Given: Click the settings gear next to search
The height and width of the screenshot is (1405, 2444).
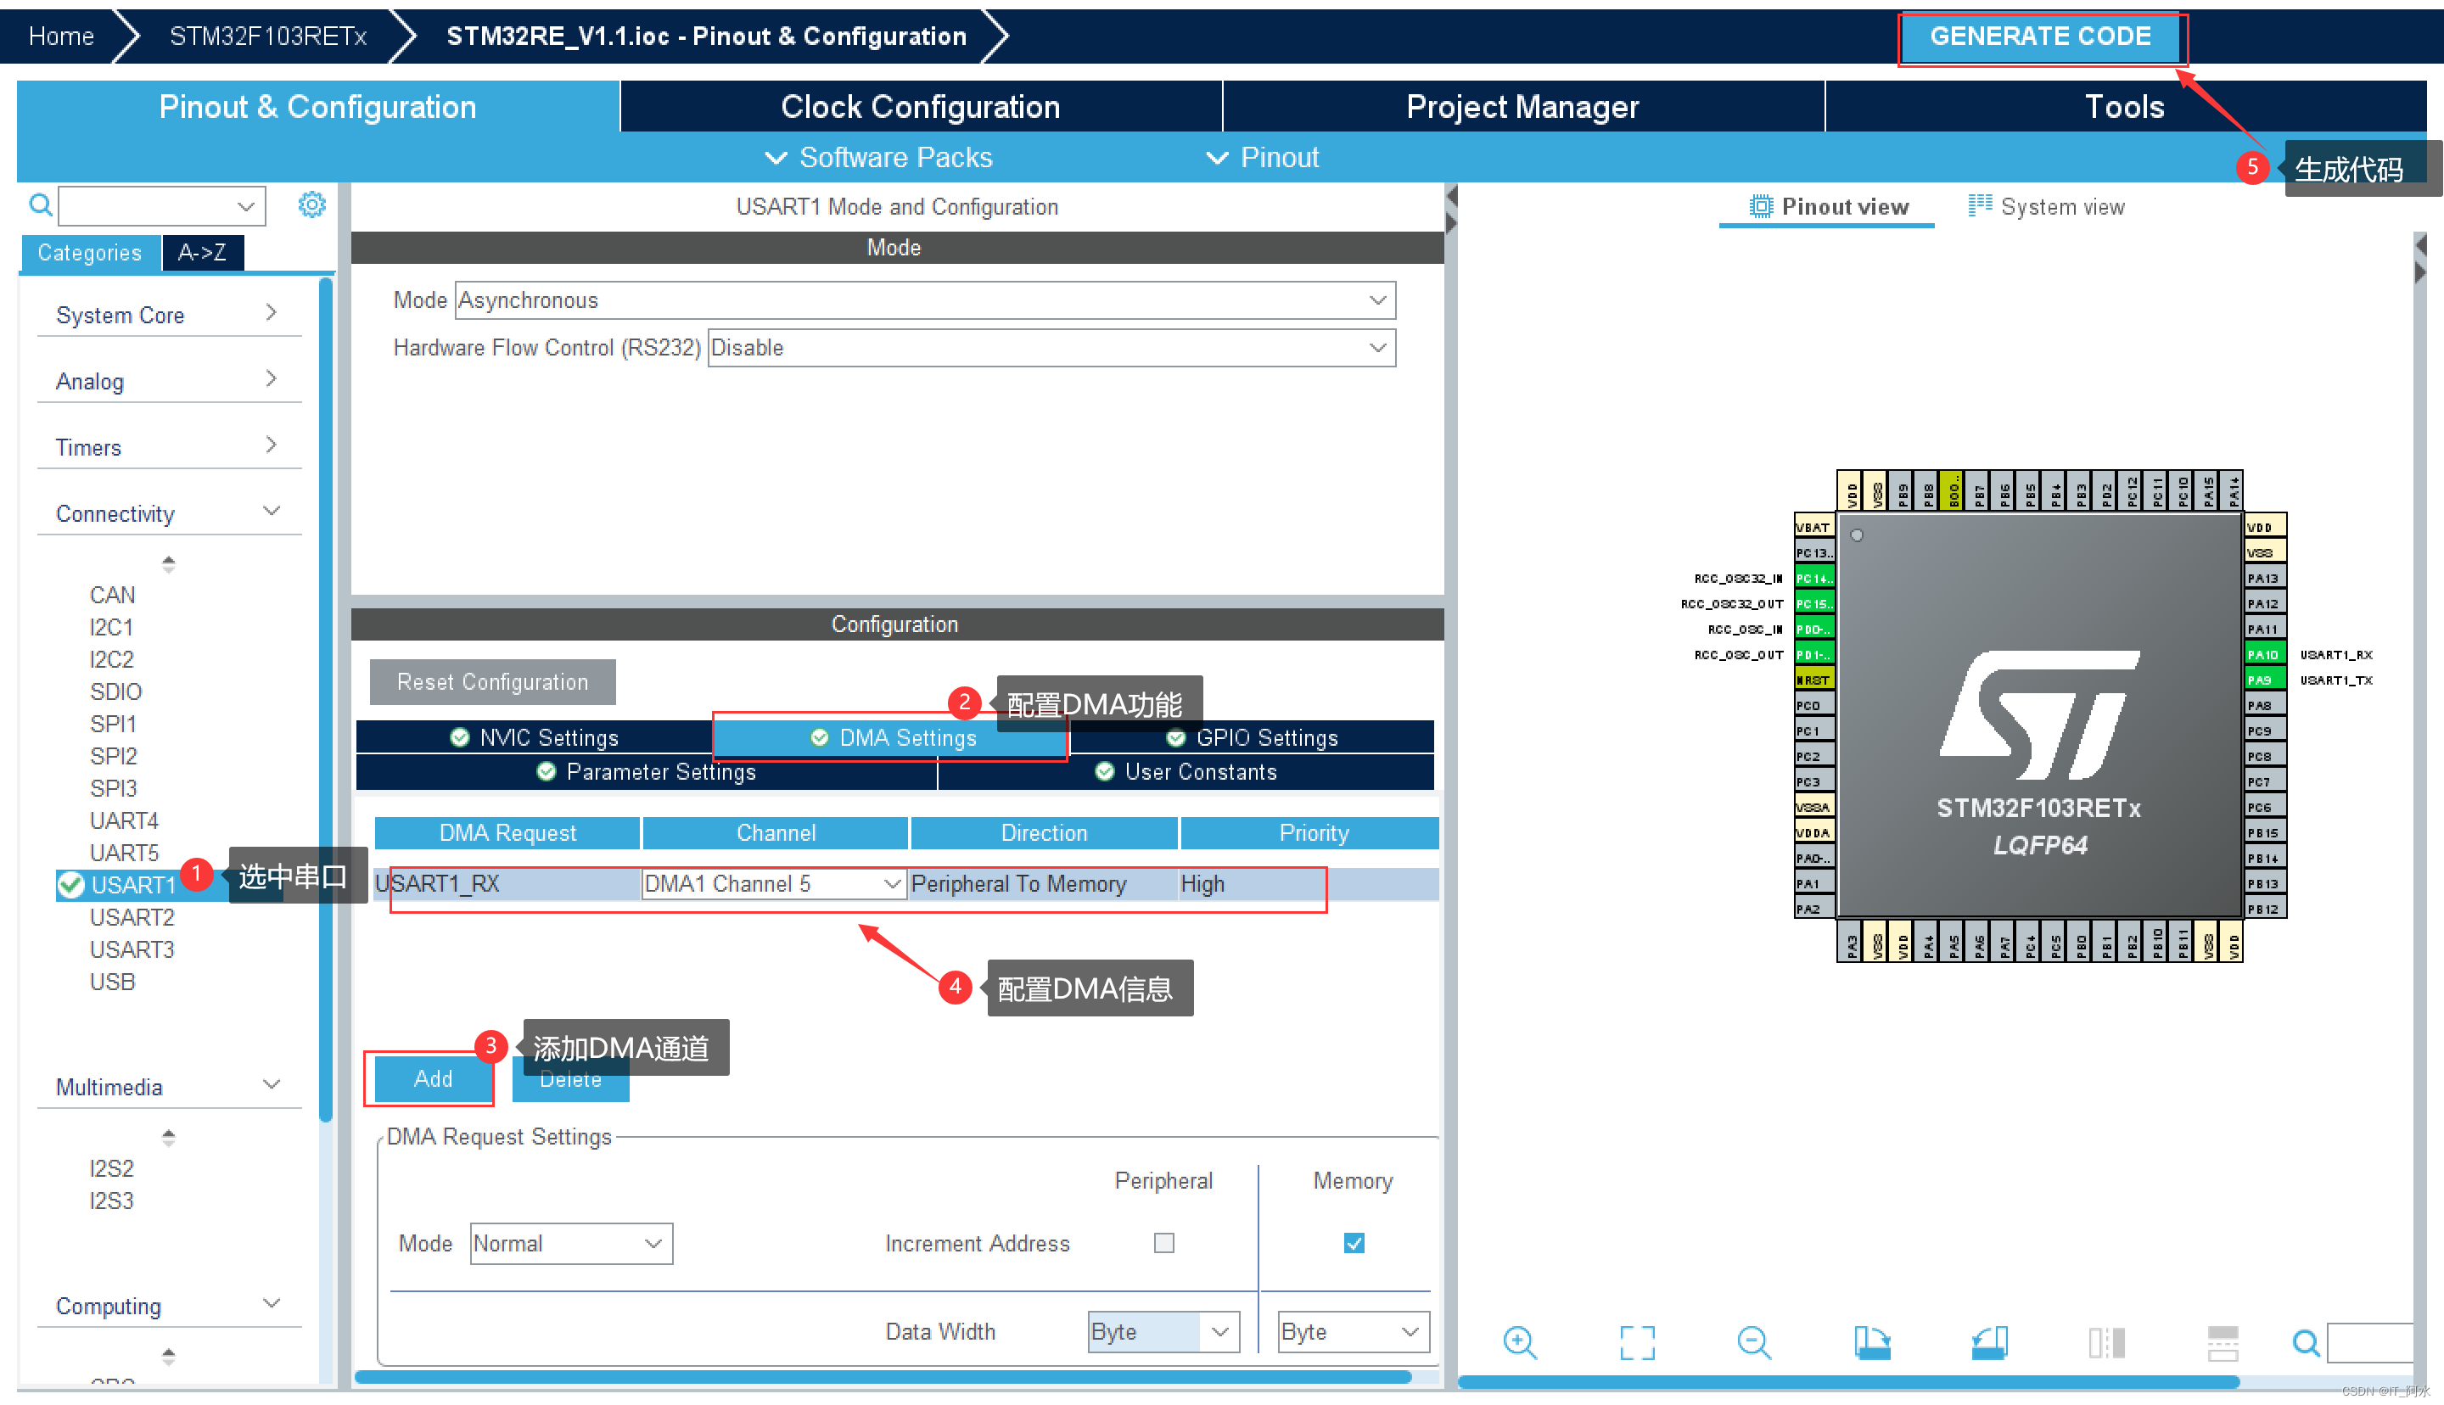Looking at the screenshot, I should point(311,204).
